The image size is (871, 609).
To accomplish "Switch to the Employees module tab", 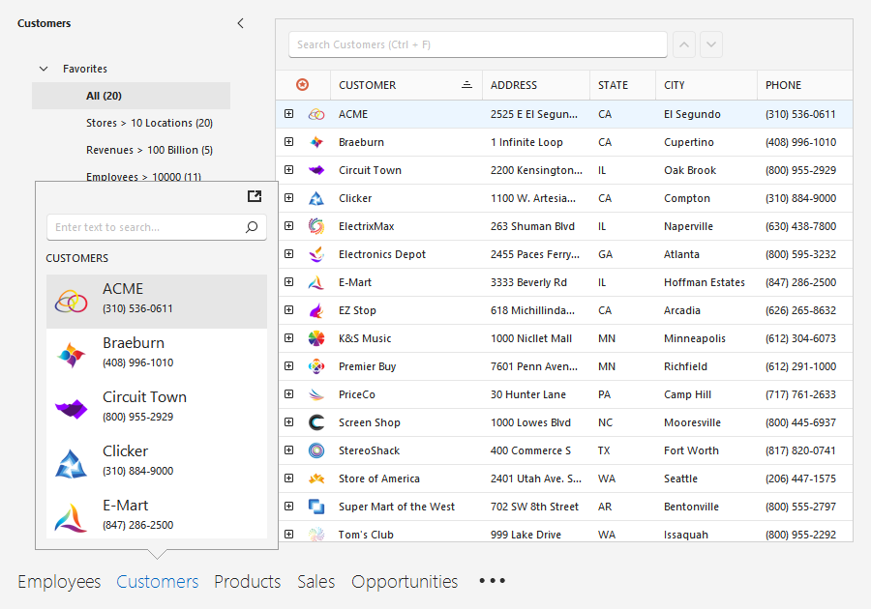I will (x=59, y=581).
